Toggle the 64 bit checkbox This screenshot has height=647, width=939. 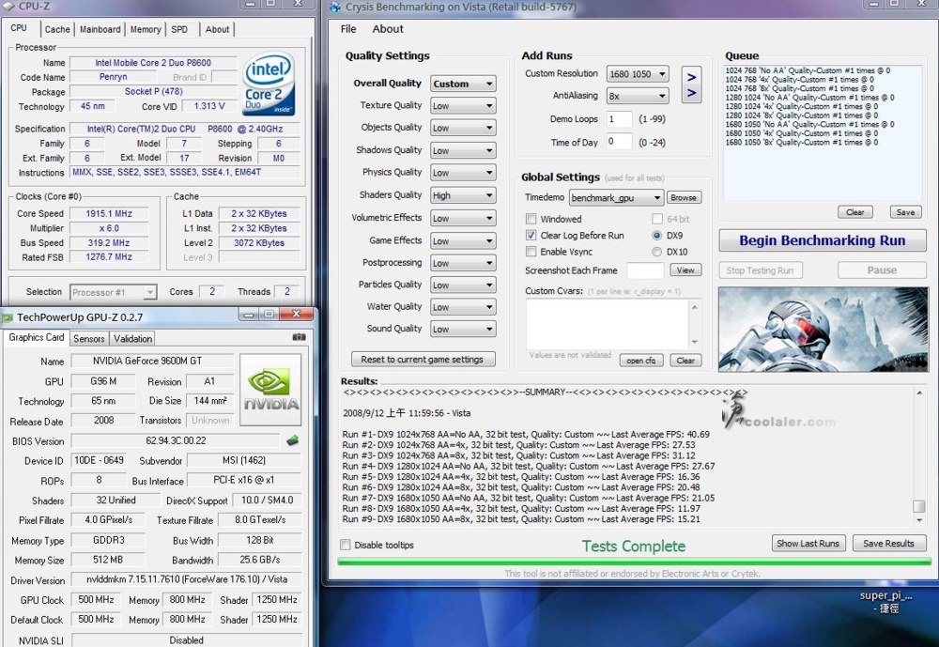[x=657, y=219]
